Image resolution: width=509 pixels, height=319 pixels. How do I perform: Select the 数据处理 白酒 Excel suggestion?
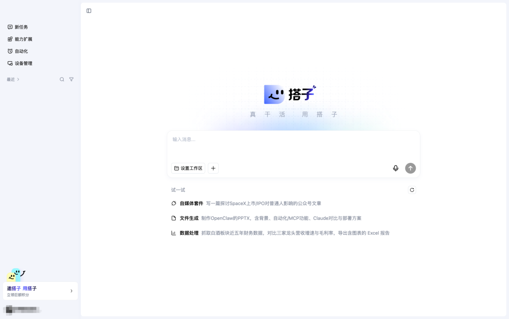[280, 233]
